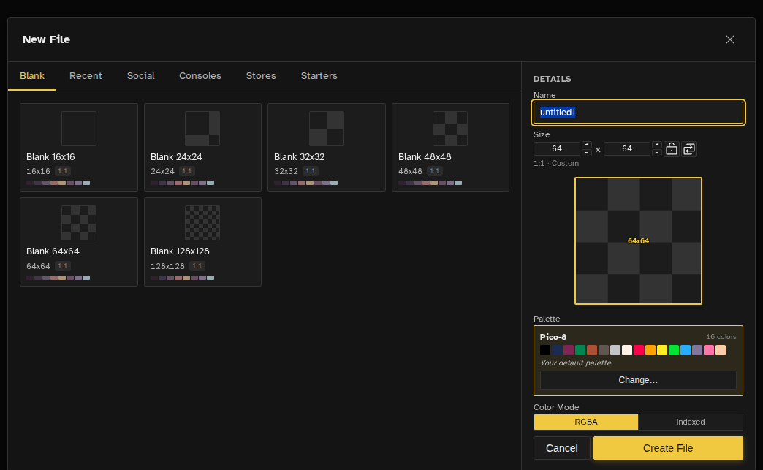Click Change... to pick another palette
Image resolution: width=763 pixels, height=470 pixels.
pyautogui.click(x=638, y=380)
